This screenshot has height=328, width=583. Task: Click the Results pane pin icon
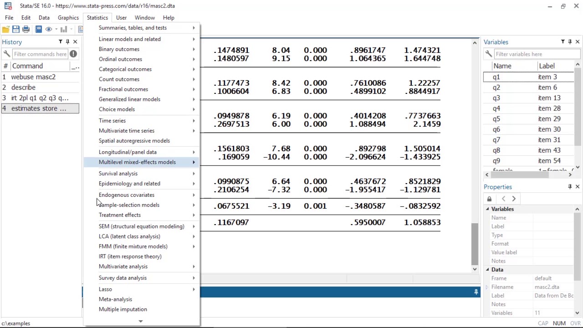click(x=476, y=292)
